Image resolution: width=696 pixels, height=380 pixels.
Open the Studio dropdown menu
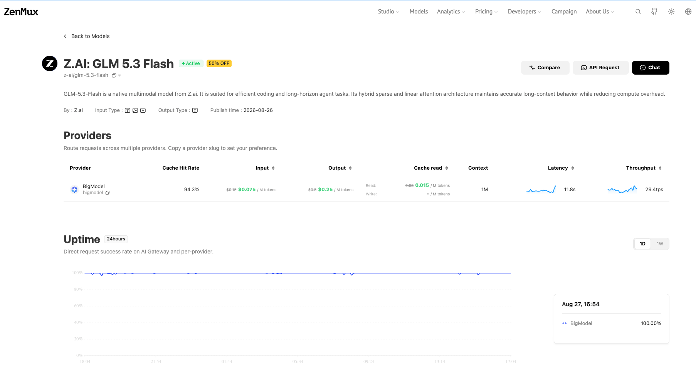coord(388,12)
